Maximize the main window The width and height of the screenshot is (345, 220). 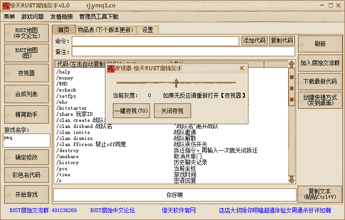331,6
